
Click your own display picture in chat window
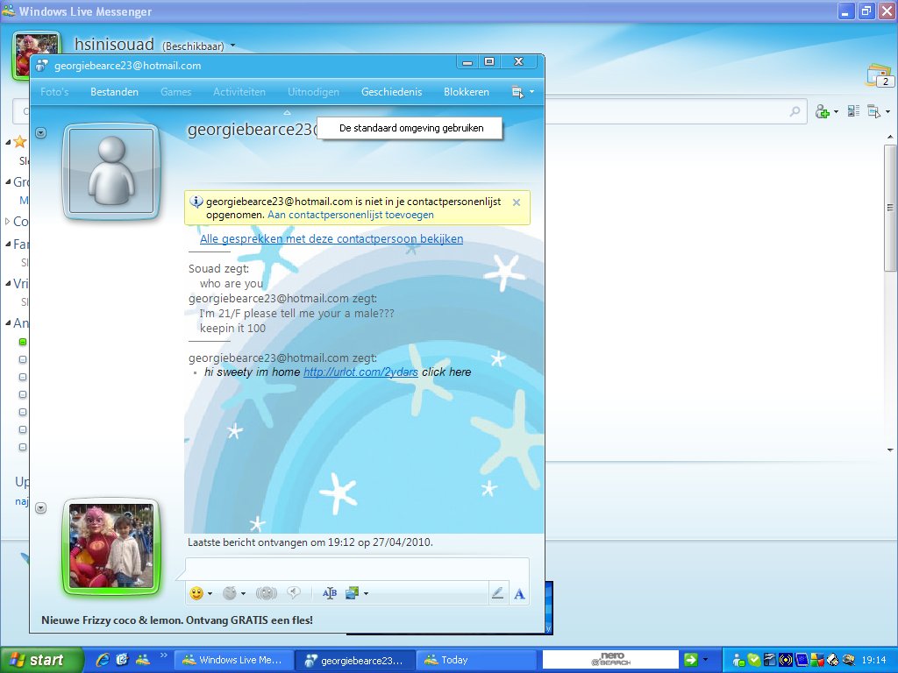coord(111,546)
